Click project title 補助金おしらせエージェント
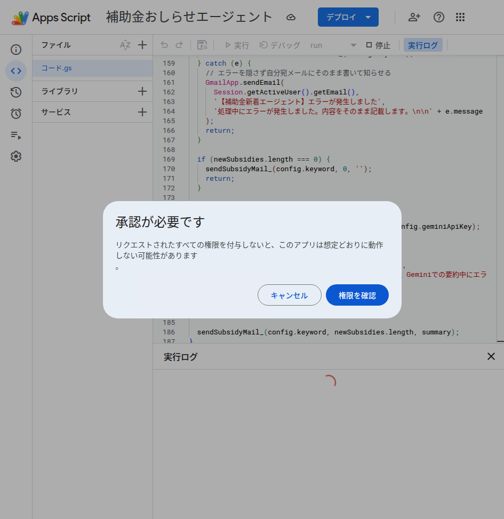This screenshot has width=504, height=519. pos(189,17)
